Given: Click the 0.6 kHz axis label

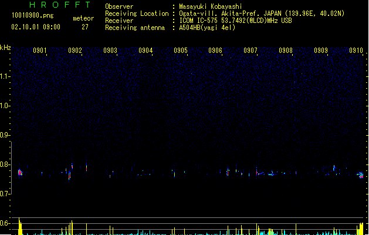Looking at the screenshot, I should (x=5, y=223).
